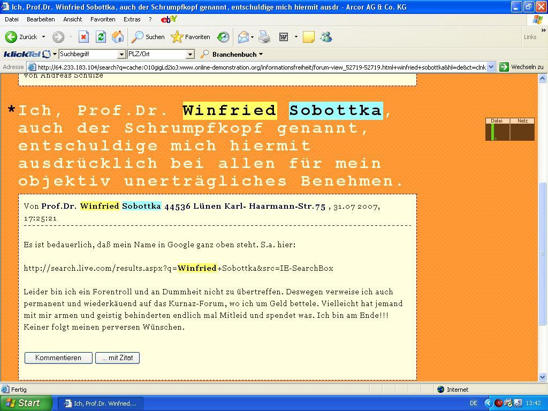Image resolution: width=548 pixels, height=411 pixels.
Task: Open the Mail envelope icon
Action: pos(243,37)
